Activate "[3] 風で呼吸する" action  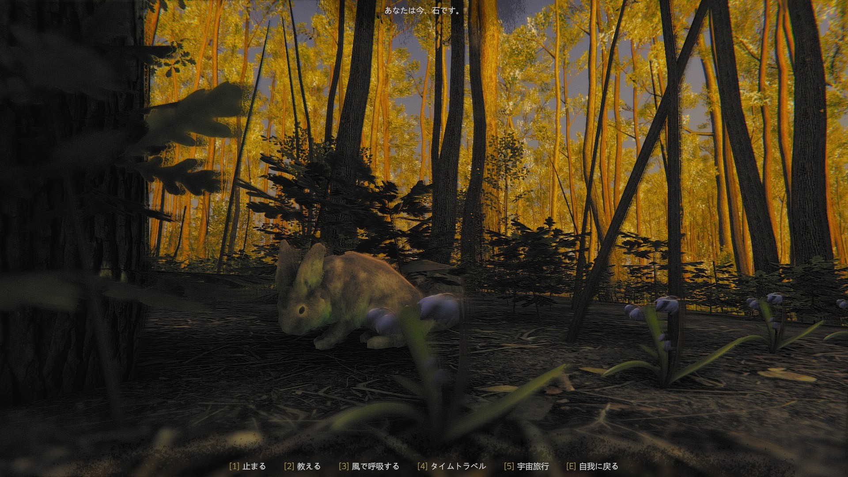point(369,466)
